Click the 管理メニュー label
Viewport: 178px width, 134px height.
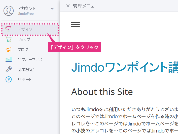pos(86,6)
